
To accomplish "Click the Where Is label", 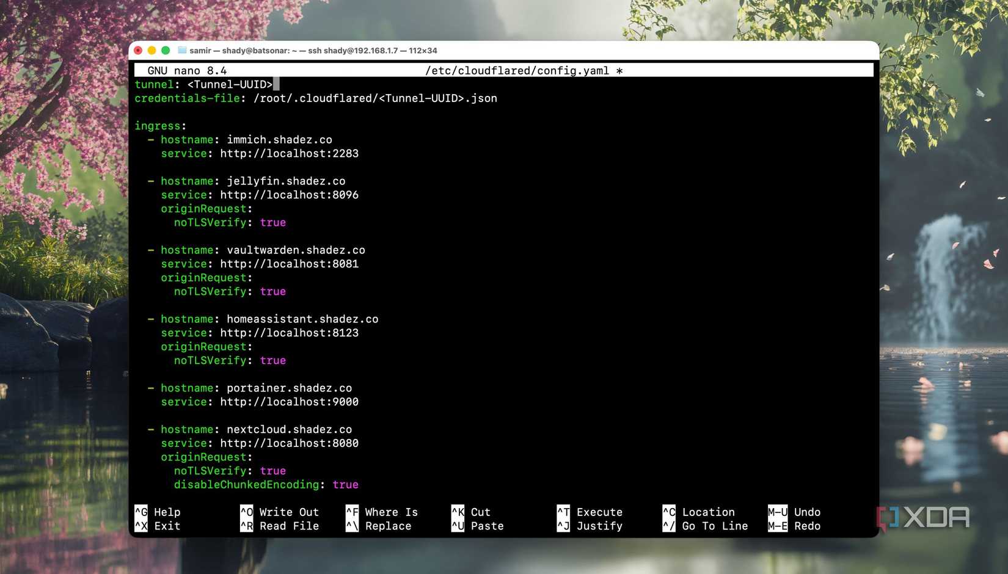I will pyautogui.click(x=391, y=512).
